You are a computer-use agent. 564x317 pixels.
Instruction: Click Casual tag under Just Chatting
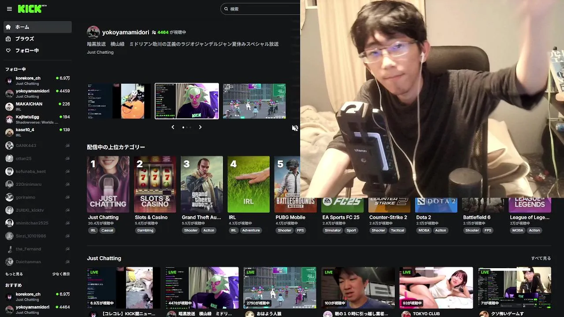107,230
